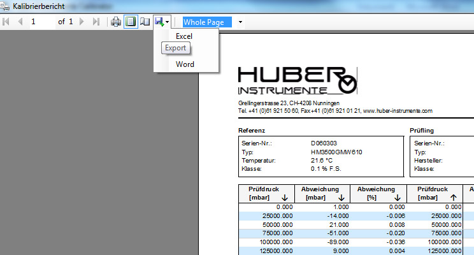Click the Tel and Fax contact line
The image size is (474, 255).
[335, 111]
